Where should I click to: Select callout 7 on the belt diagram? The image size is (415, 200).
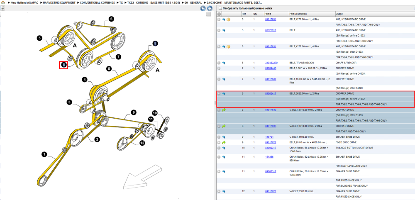point(118,56)
